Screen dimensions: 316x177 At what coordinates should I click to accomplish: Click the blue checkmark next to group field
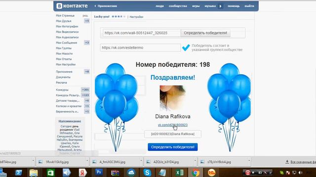[186, 48]
